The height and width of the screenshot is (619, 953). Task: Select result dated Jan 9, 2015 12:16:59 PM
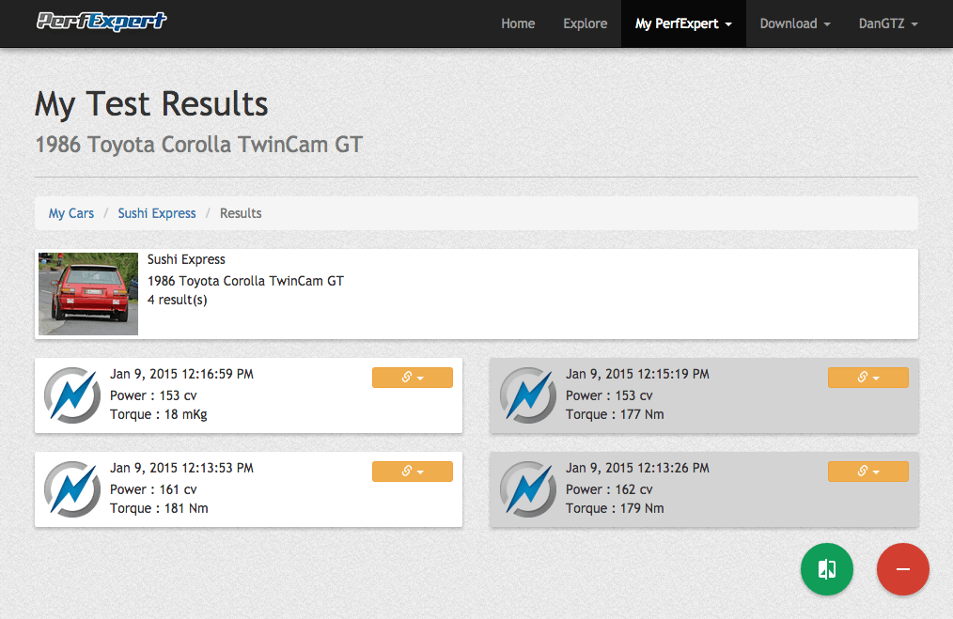[248, 395]
